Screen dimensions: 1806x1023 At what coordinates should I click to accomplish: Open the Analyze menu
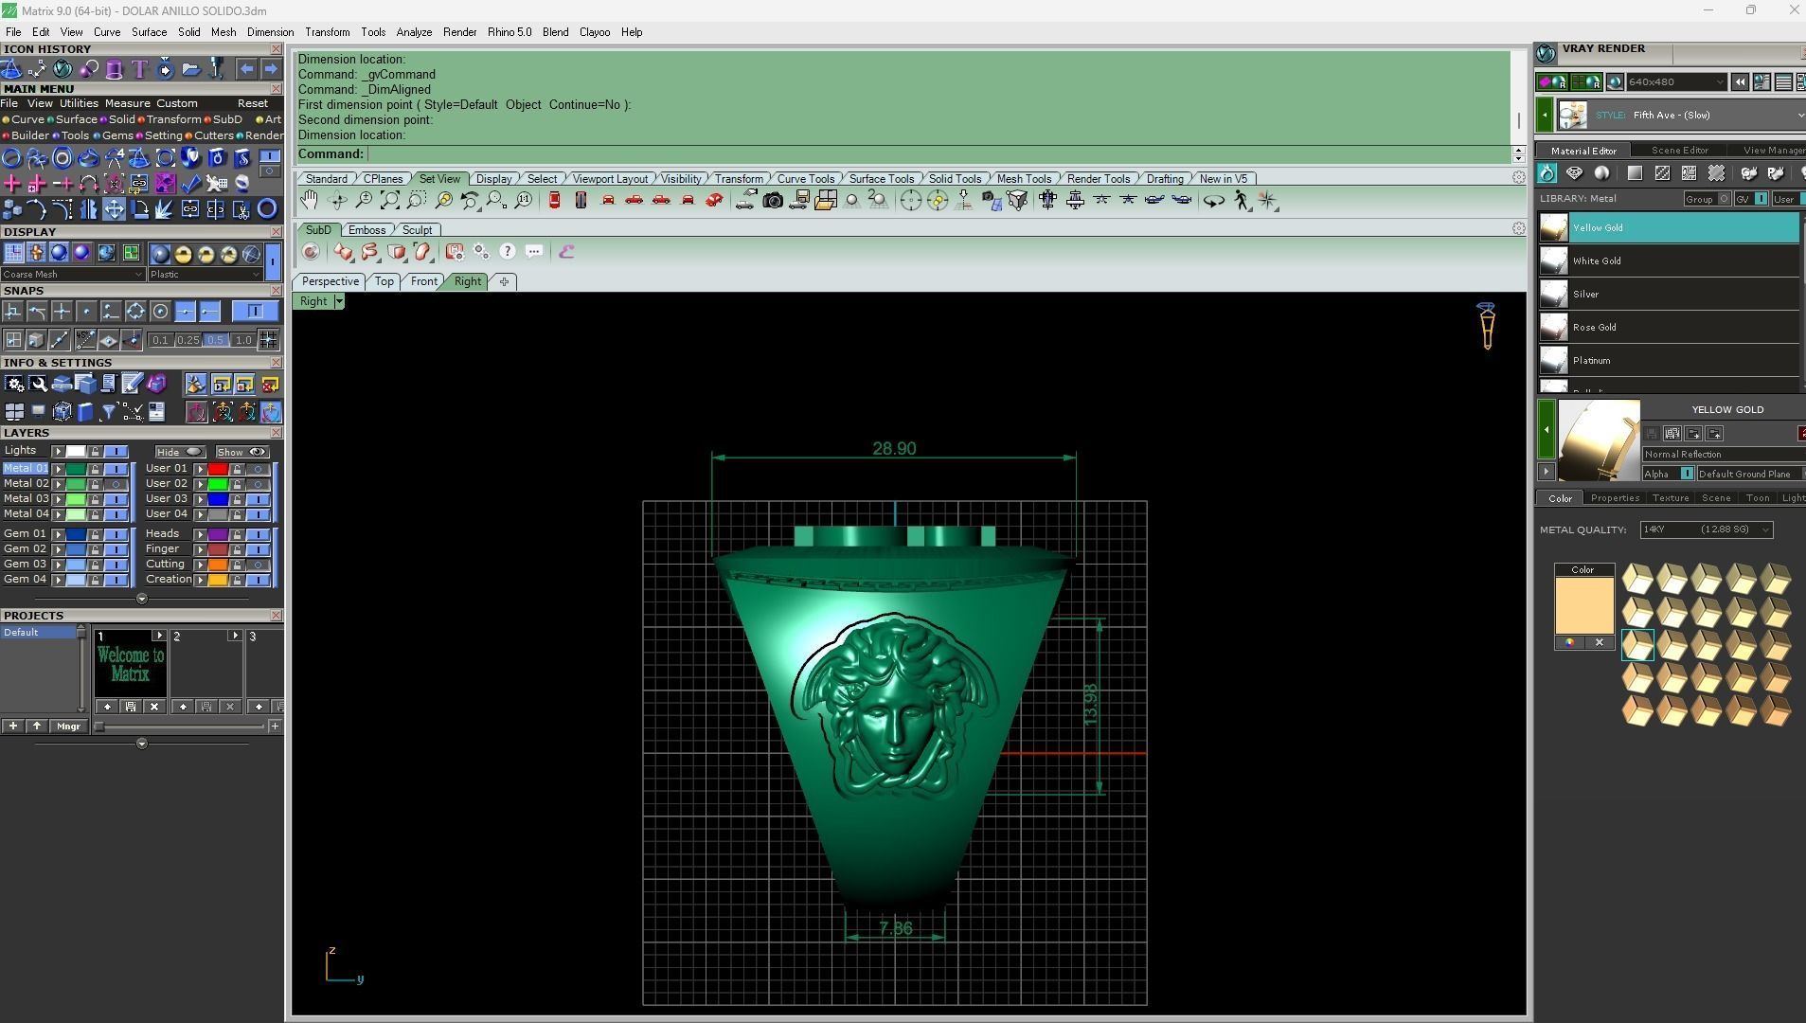pyautogui.click(x=414, y=32)
